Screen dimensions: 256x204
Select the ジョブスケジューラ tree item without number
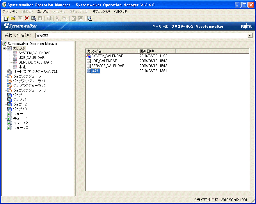(27, 76)
